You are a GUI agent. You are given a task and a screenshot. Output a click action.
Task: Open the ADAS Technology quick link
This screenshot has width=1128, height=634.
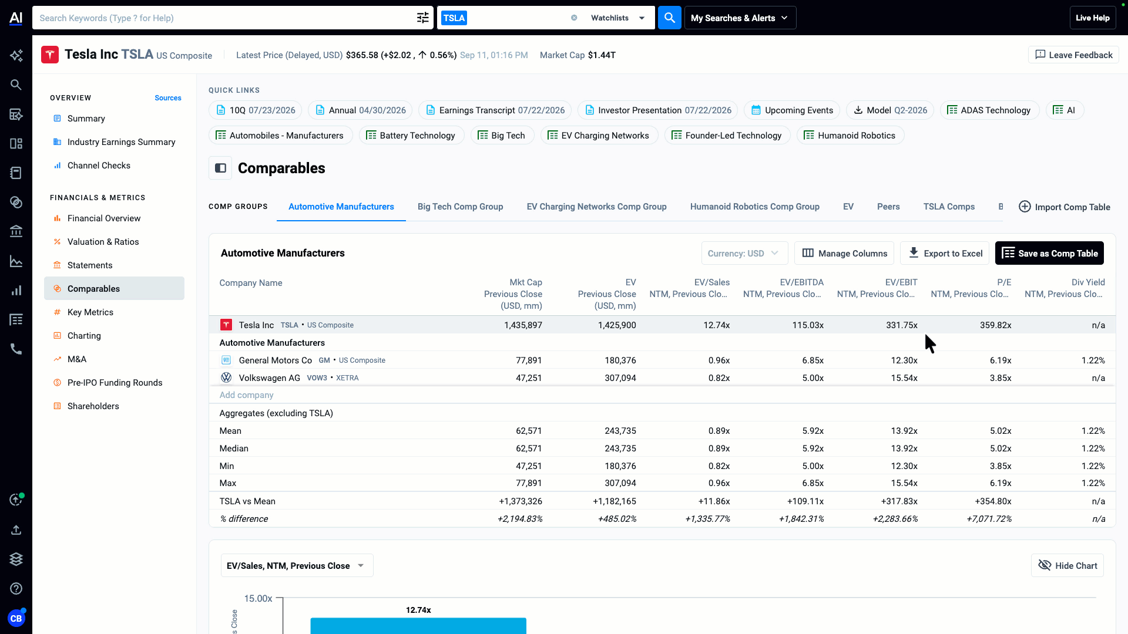(989, 110)
